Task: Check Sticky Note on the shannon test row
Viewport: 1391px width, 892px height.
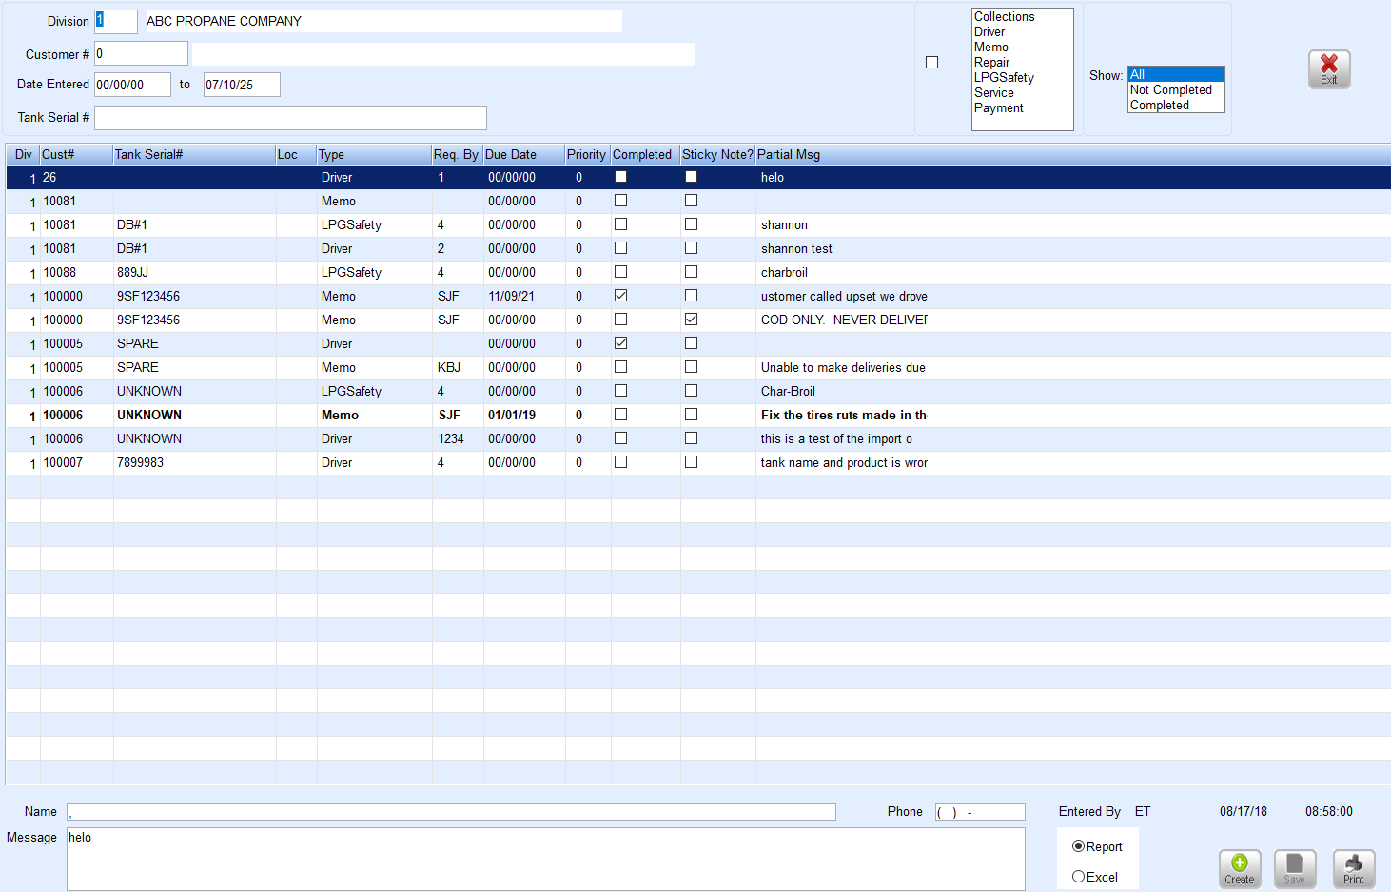Action: coord(691,248)
